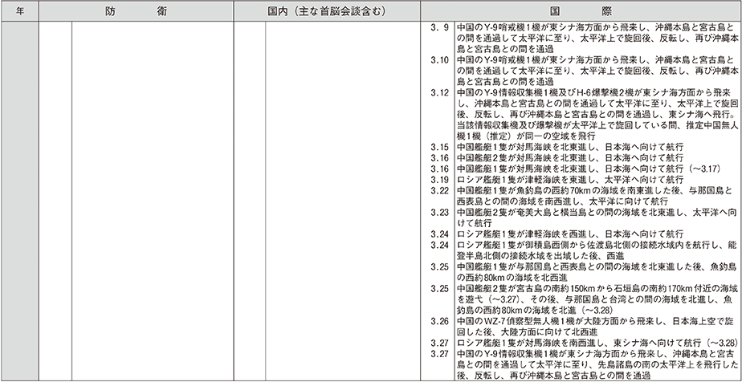
Task: Select the 国際 column header
Action: [581, 12]
